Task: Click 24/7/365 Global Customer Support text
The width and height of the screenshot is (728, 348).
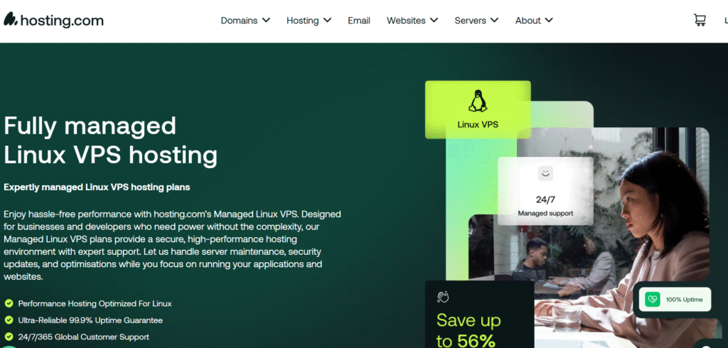Action: pos(84,337)
